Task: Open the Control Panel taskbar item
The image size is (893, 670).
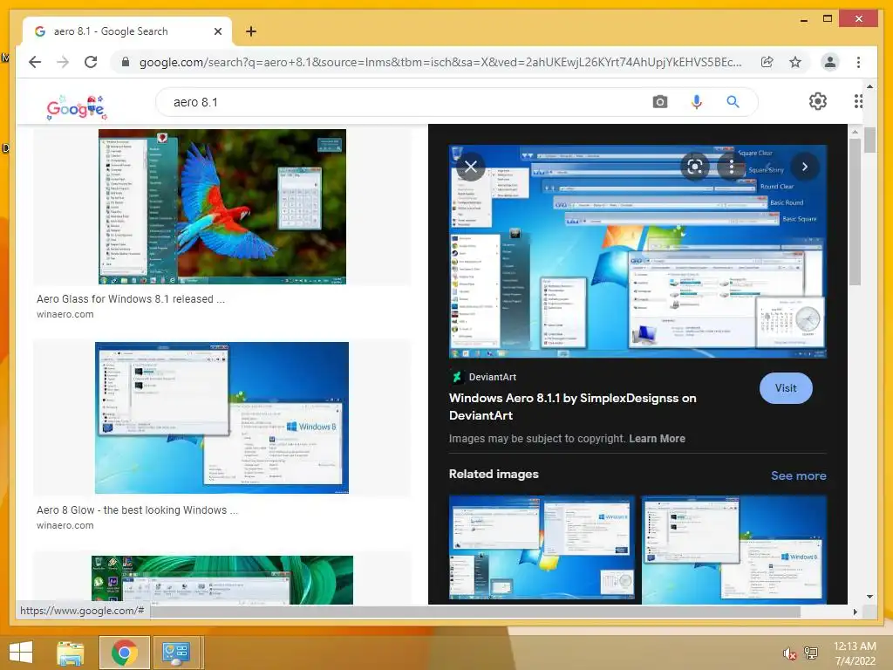Action: (x=176, y=653)
